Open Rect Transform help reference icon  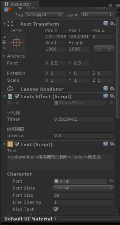(105, 24)
